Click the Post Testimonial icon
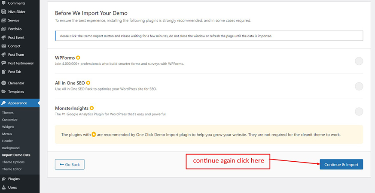This screenshot has height=193, width=375. tap(4, 63)
